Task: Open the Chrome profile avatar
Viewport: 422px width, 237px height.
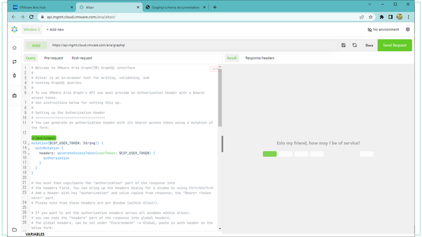Action: [x=399, y=17]
